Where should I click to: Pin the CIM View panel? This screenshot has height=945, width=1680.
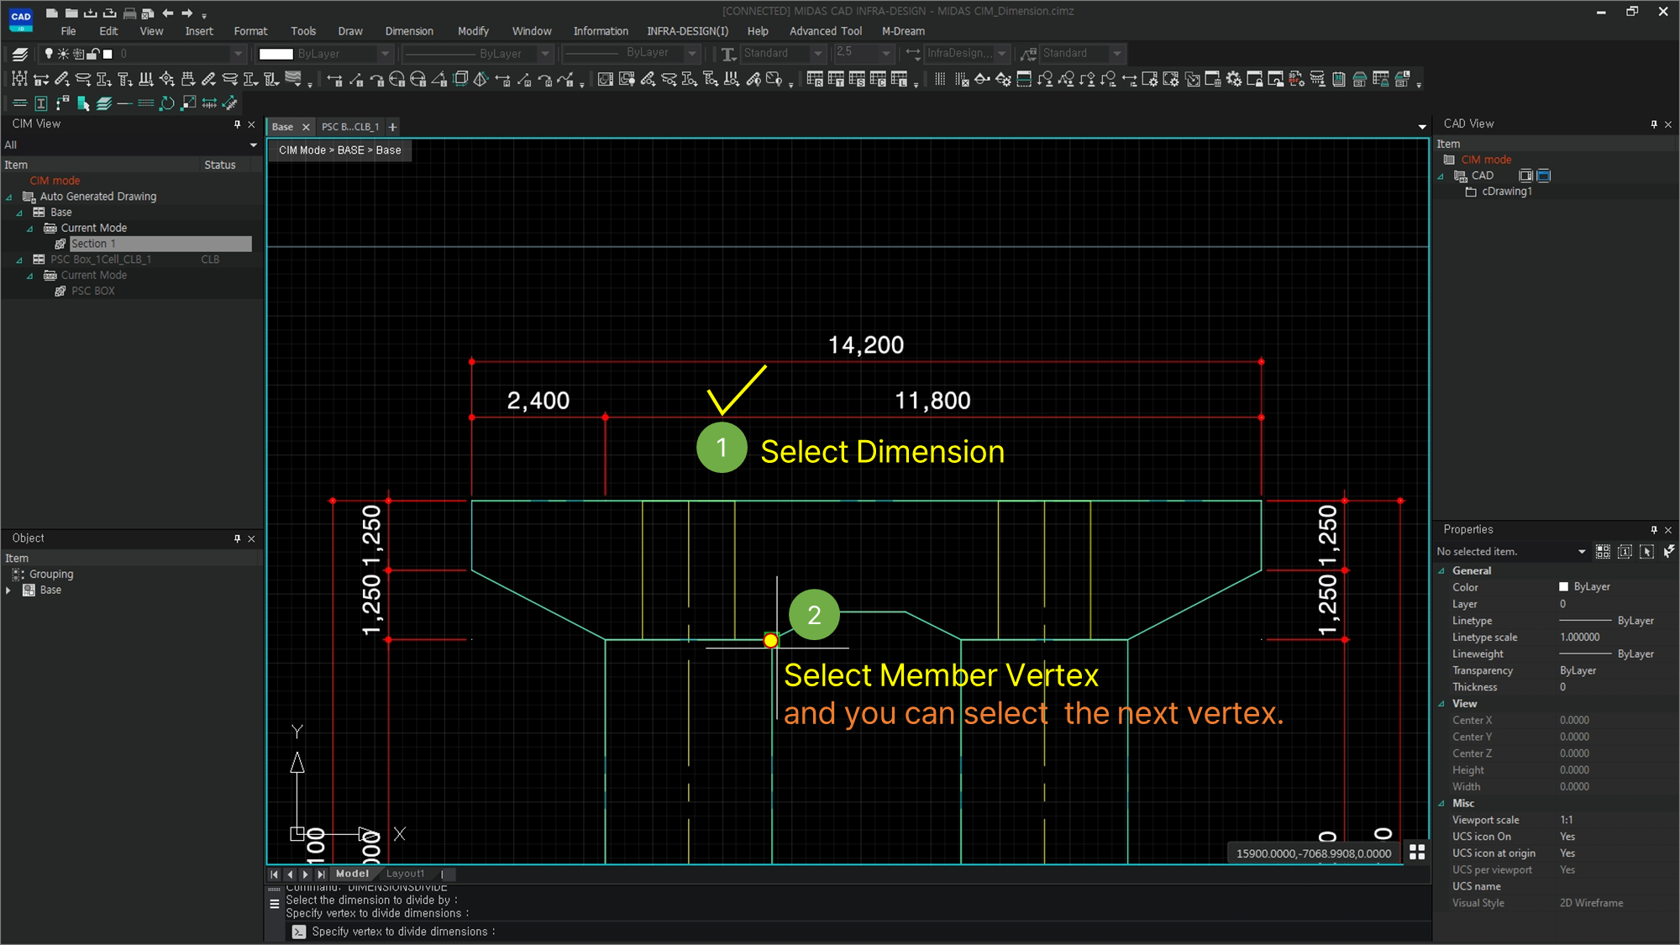pyautogui.click(x=237, y=124)
